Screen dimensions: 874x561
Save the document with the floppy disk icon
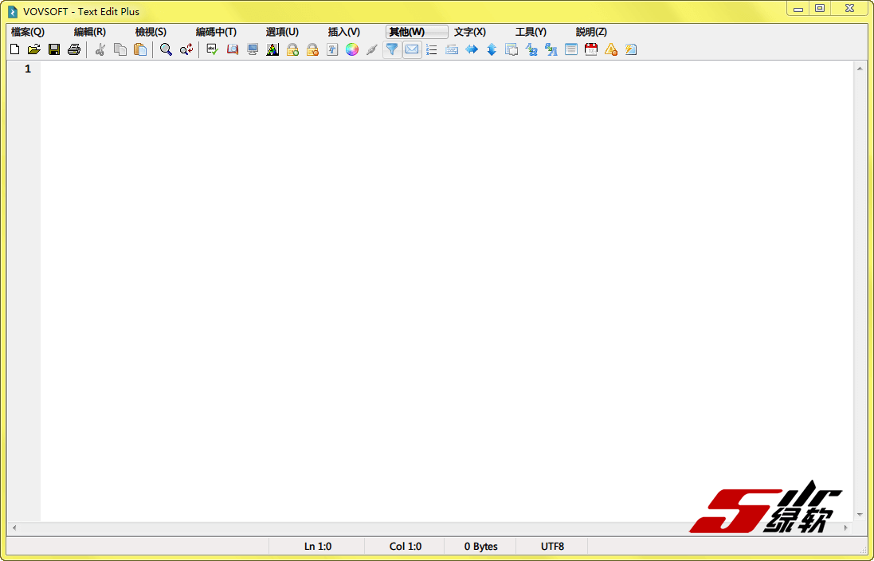(x=54, y=49)
